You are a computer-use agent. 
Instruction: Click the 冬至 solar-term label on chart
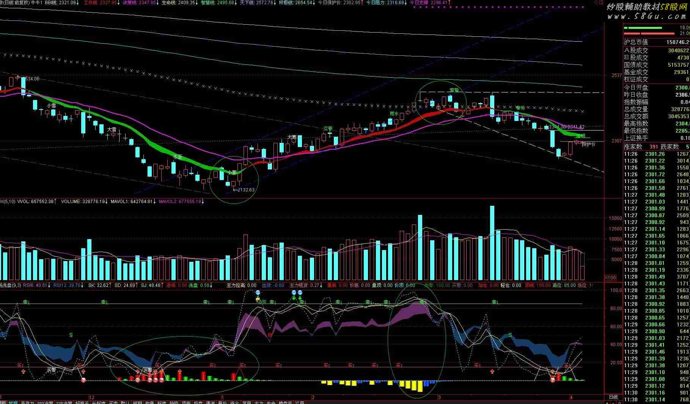[178, 157]
